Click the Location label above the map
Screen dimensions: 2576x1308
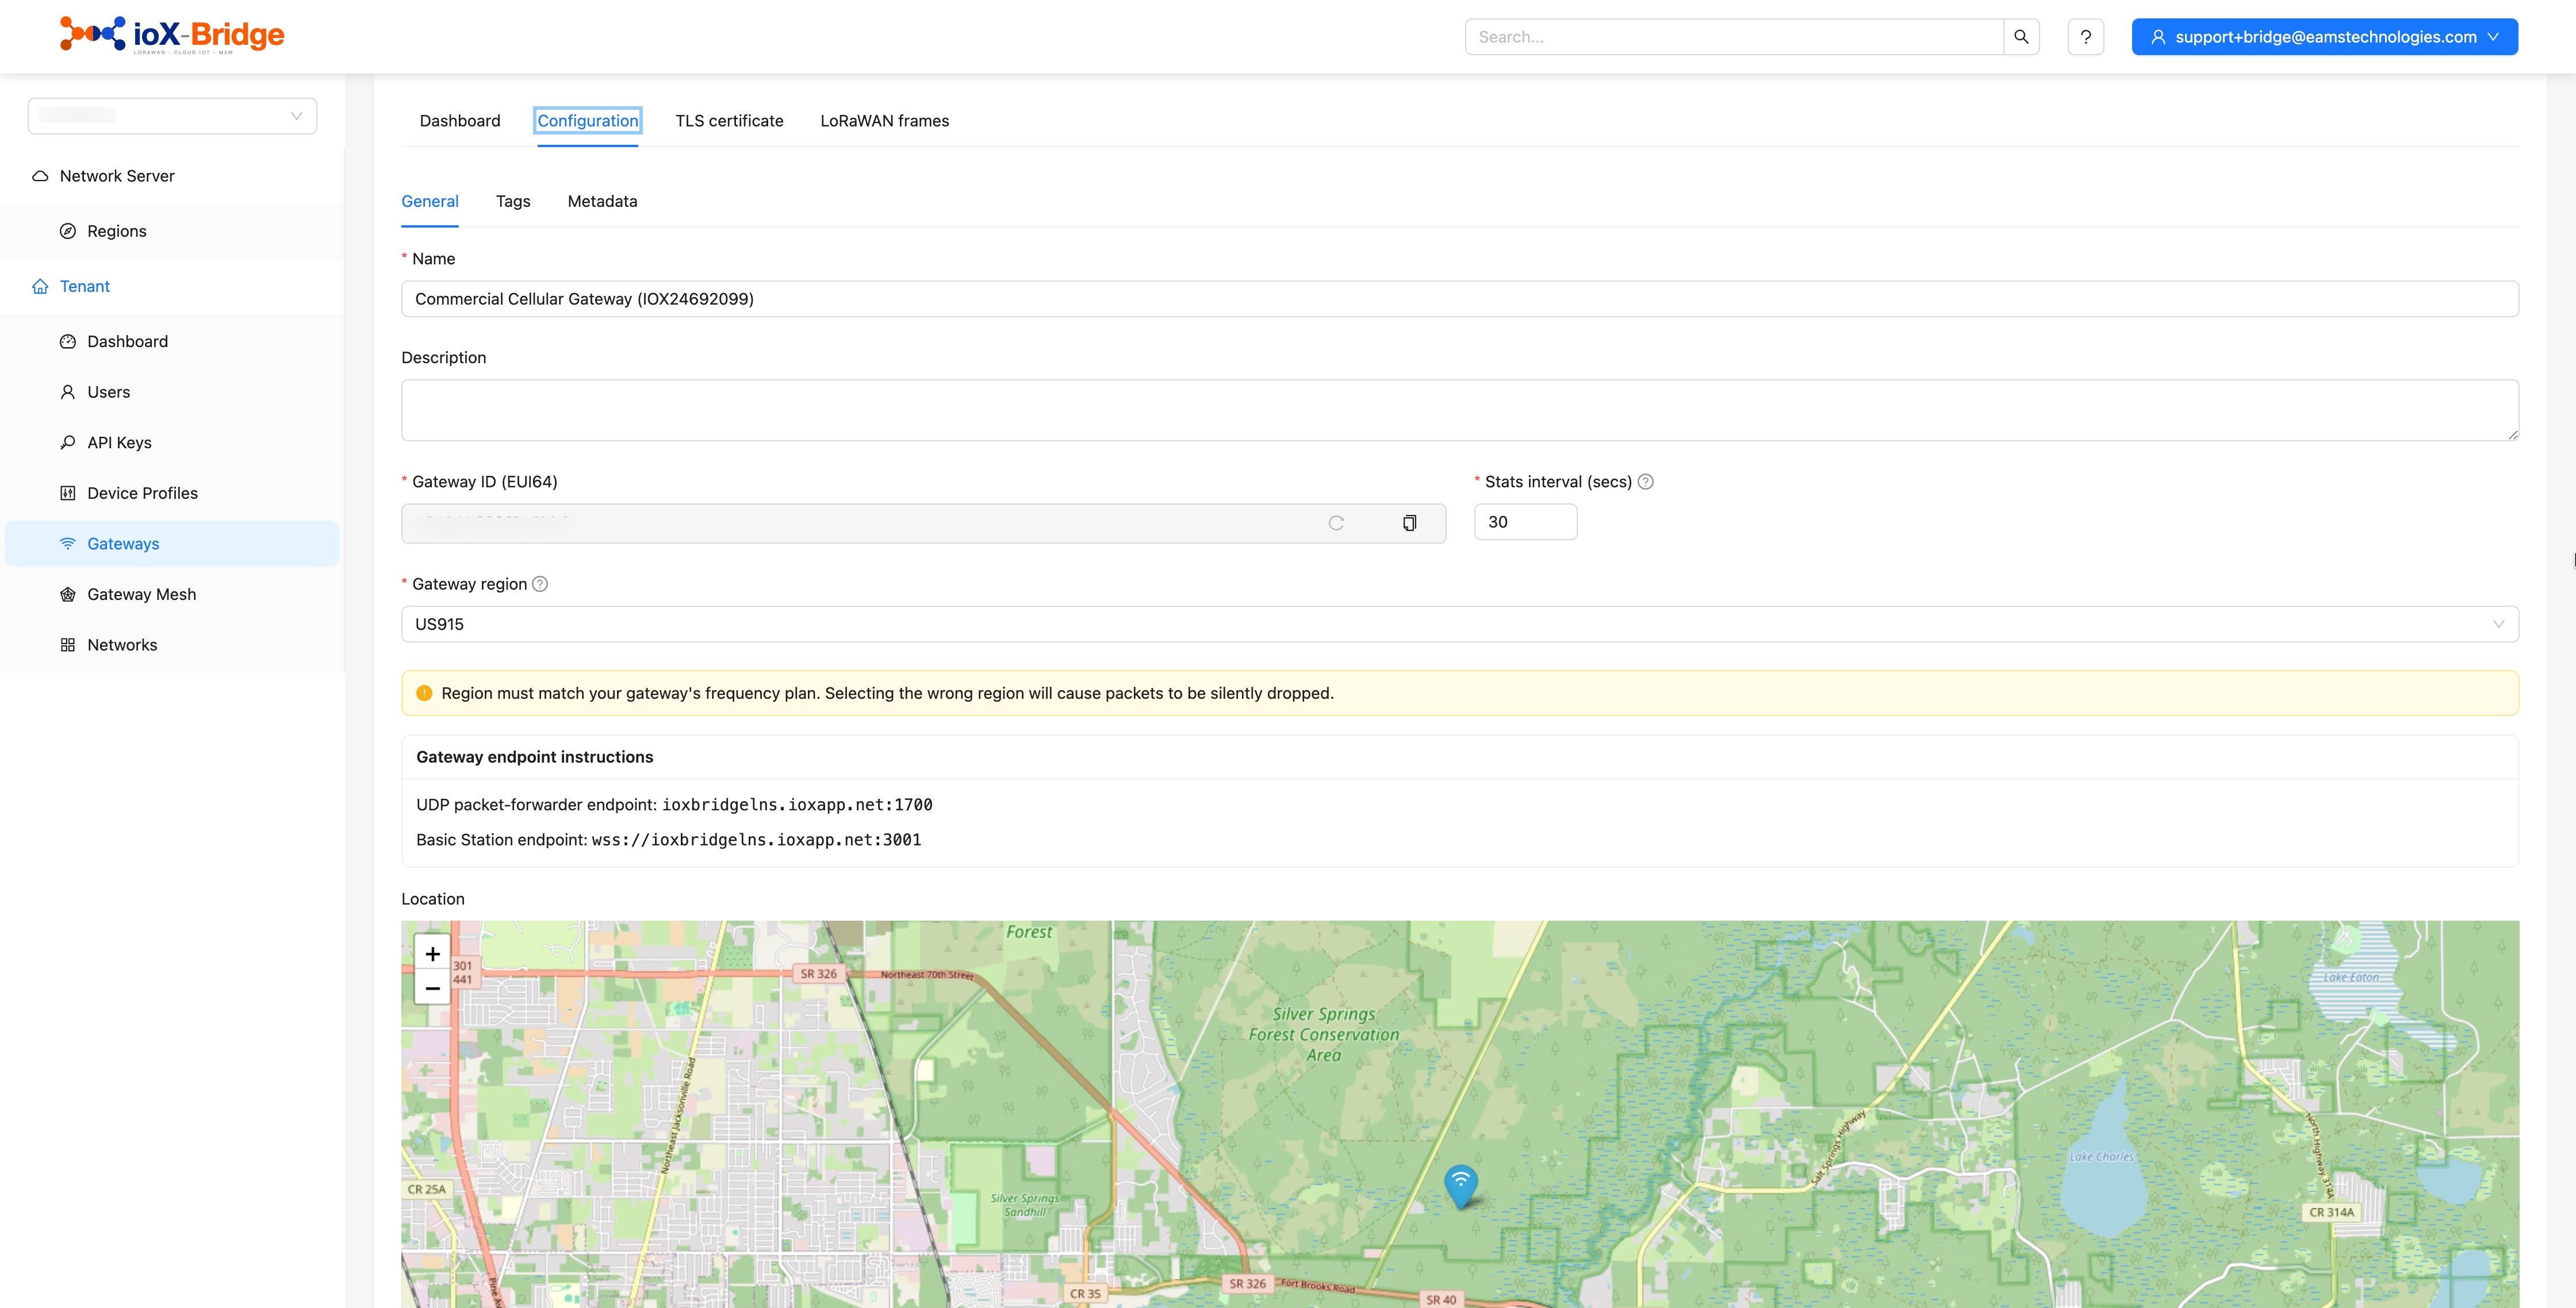433,899
